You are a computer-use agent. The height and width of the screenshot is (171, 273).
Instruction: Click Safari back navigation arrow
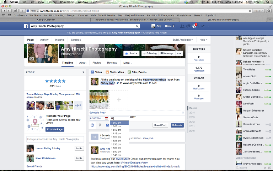point(4,11)
